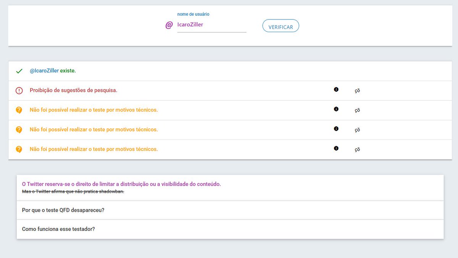Image resolution: width=458 pixels, height=258 pixels.
Task: Click the third orange question mark icon
Action: pos(19,149)
